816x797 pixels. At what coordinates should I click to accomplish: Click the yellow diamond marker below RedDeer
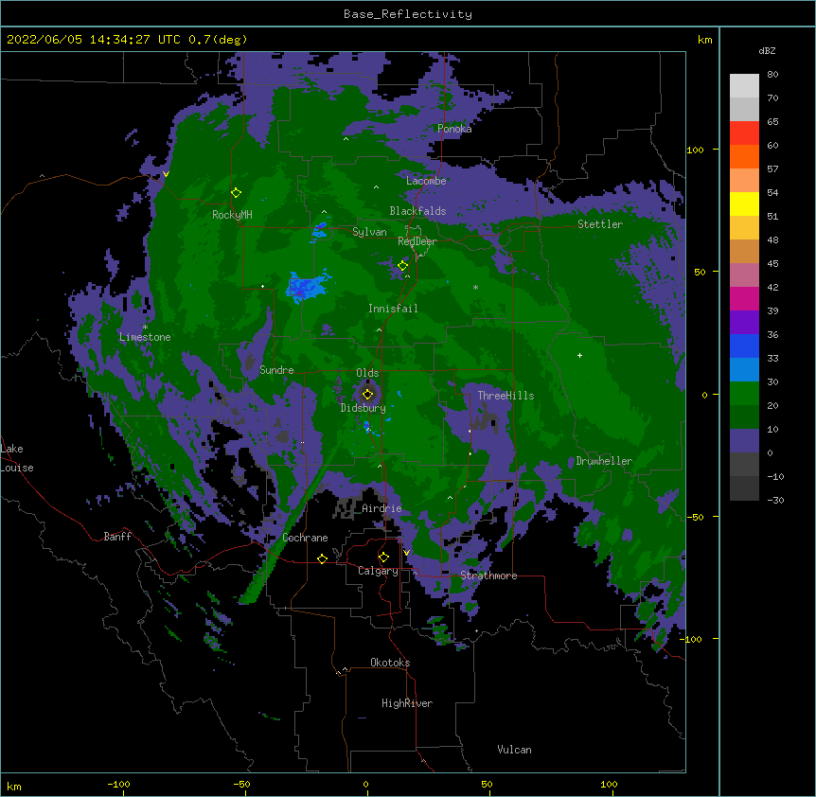(x=402, y=266)
